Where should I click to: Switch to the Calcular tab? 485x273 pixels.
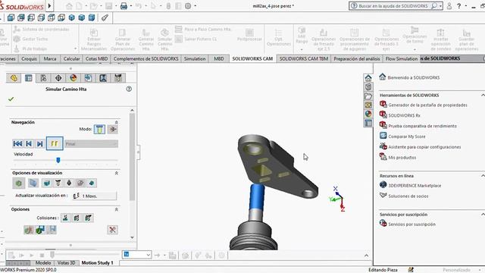(x=71, y=58)
